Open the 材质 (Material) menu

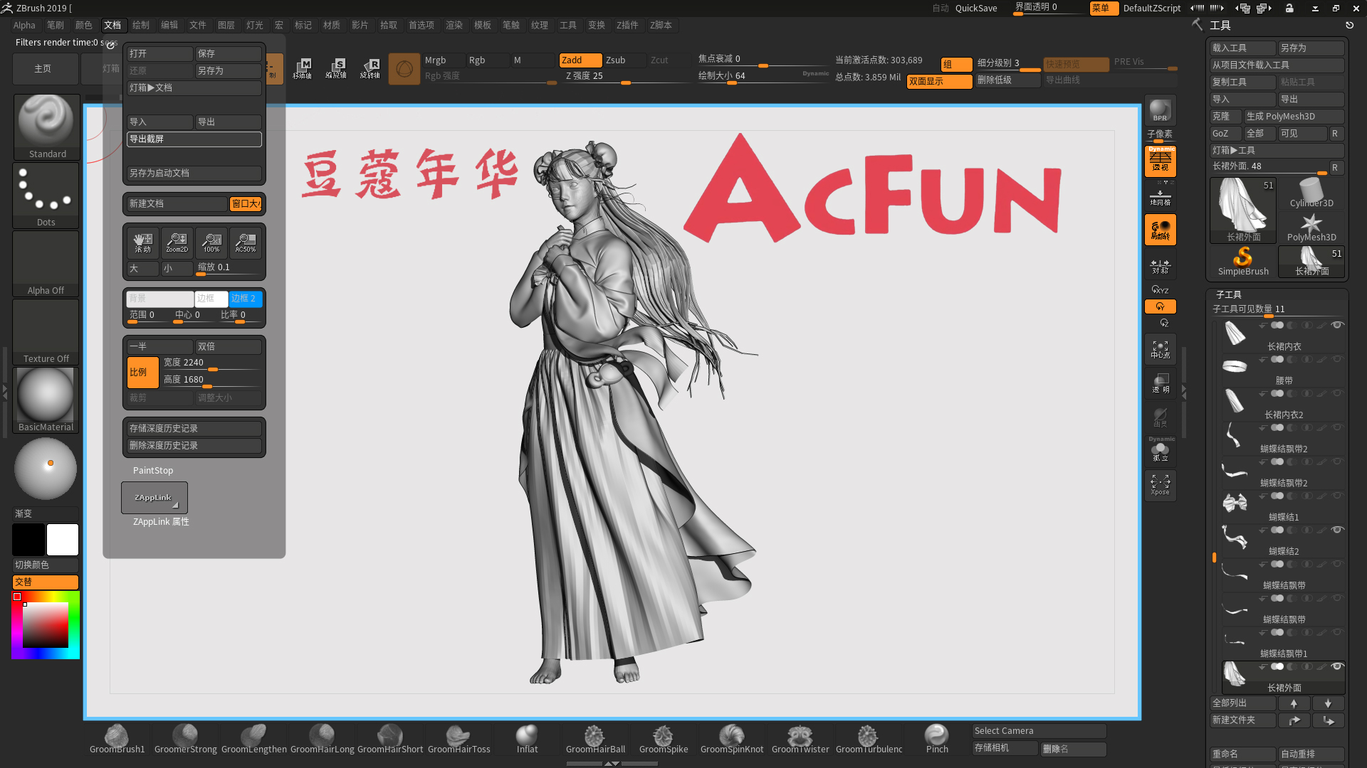332,26
